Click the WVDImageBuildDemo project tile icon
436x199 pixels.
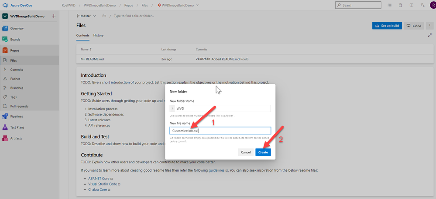click(5, 17)
